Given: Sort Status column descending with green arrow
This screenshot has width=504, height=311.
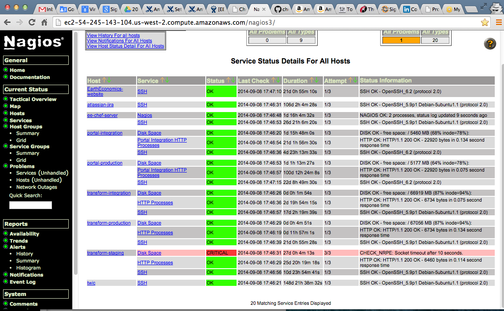Looking at the screenshot, I should click(x=232, y=81).
